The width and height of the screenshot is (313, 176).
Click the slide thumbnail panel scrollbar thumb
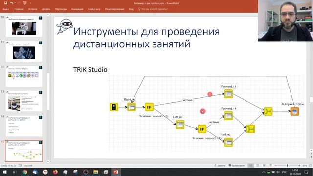tap(48, 91)
